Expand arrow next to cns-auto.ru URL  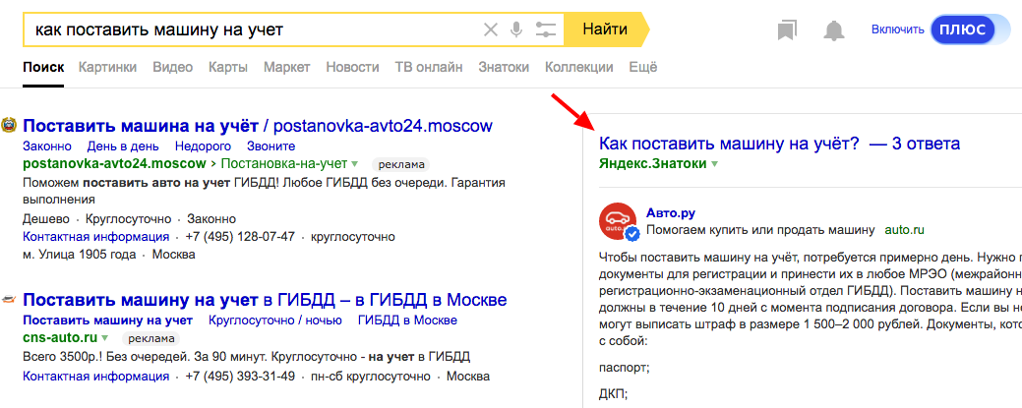(104, 338)
